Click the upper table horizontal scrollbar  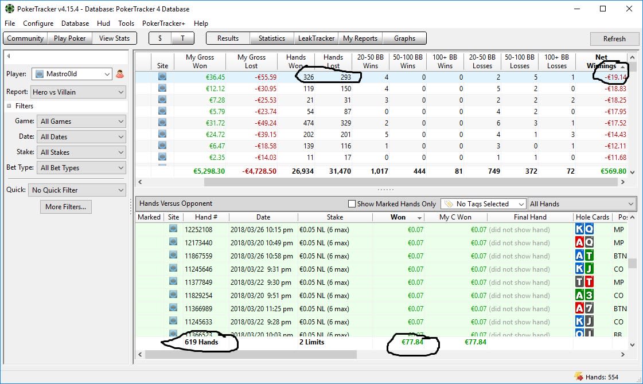[411, 182]
